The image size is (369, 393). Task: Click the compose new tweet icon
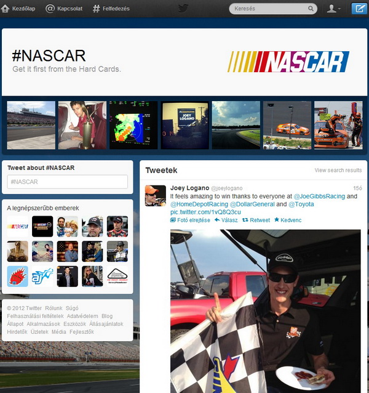[359, 9]
